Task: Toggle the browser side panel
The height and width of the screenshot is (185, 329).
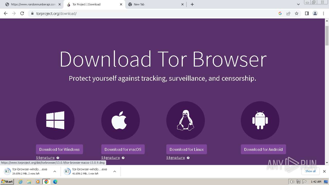Action: point(307,13)
